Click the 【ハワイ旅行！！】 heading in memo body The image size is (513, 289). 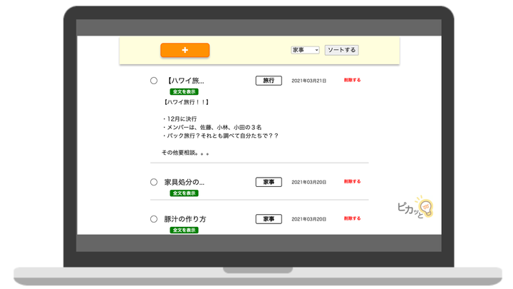pyautogui.click(x=185, y=102)
